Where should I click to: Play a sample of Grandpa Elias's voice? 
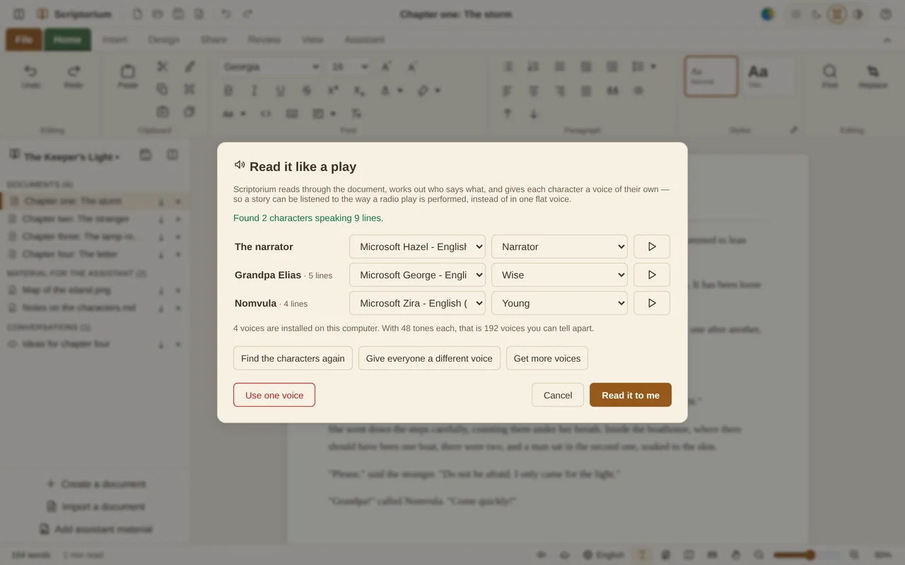(652, 275)
